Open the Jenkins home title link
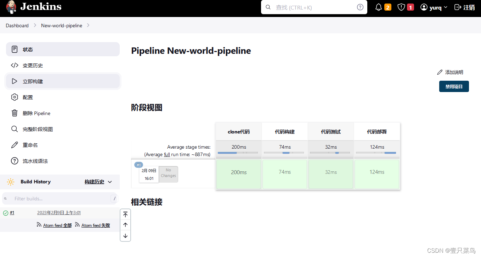Image resolution: width=481 pixels, height=257 pixels. coord(41,7)
